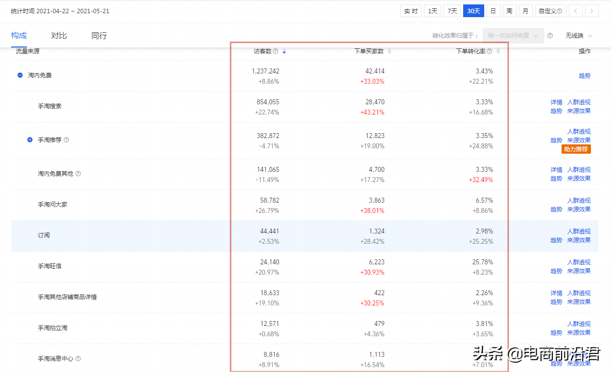The image size is (611, 372).
Task: Click the sort arrows on 下单转化率 column
Action: (x=498, y=52)
